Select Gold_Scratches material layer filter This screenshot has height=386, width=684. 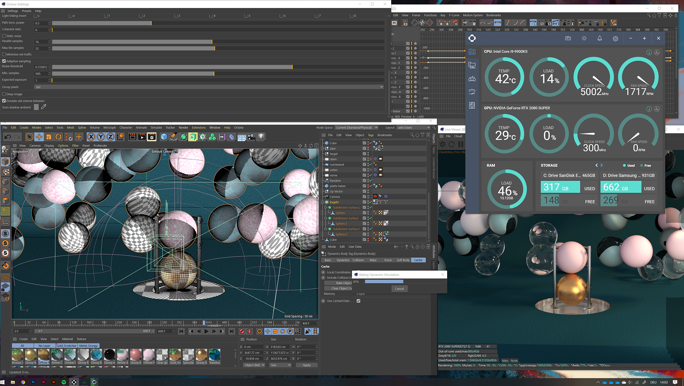pyautogui.click(x=66, y=346)
